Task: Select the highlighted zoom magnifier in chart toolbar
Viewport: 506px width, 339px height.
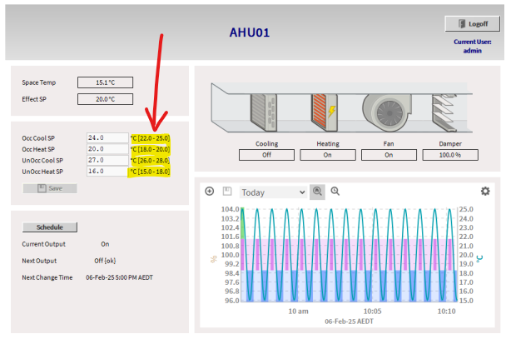Action: click(x=317, y=192)
